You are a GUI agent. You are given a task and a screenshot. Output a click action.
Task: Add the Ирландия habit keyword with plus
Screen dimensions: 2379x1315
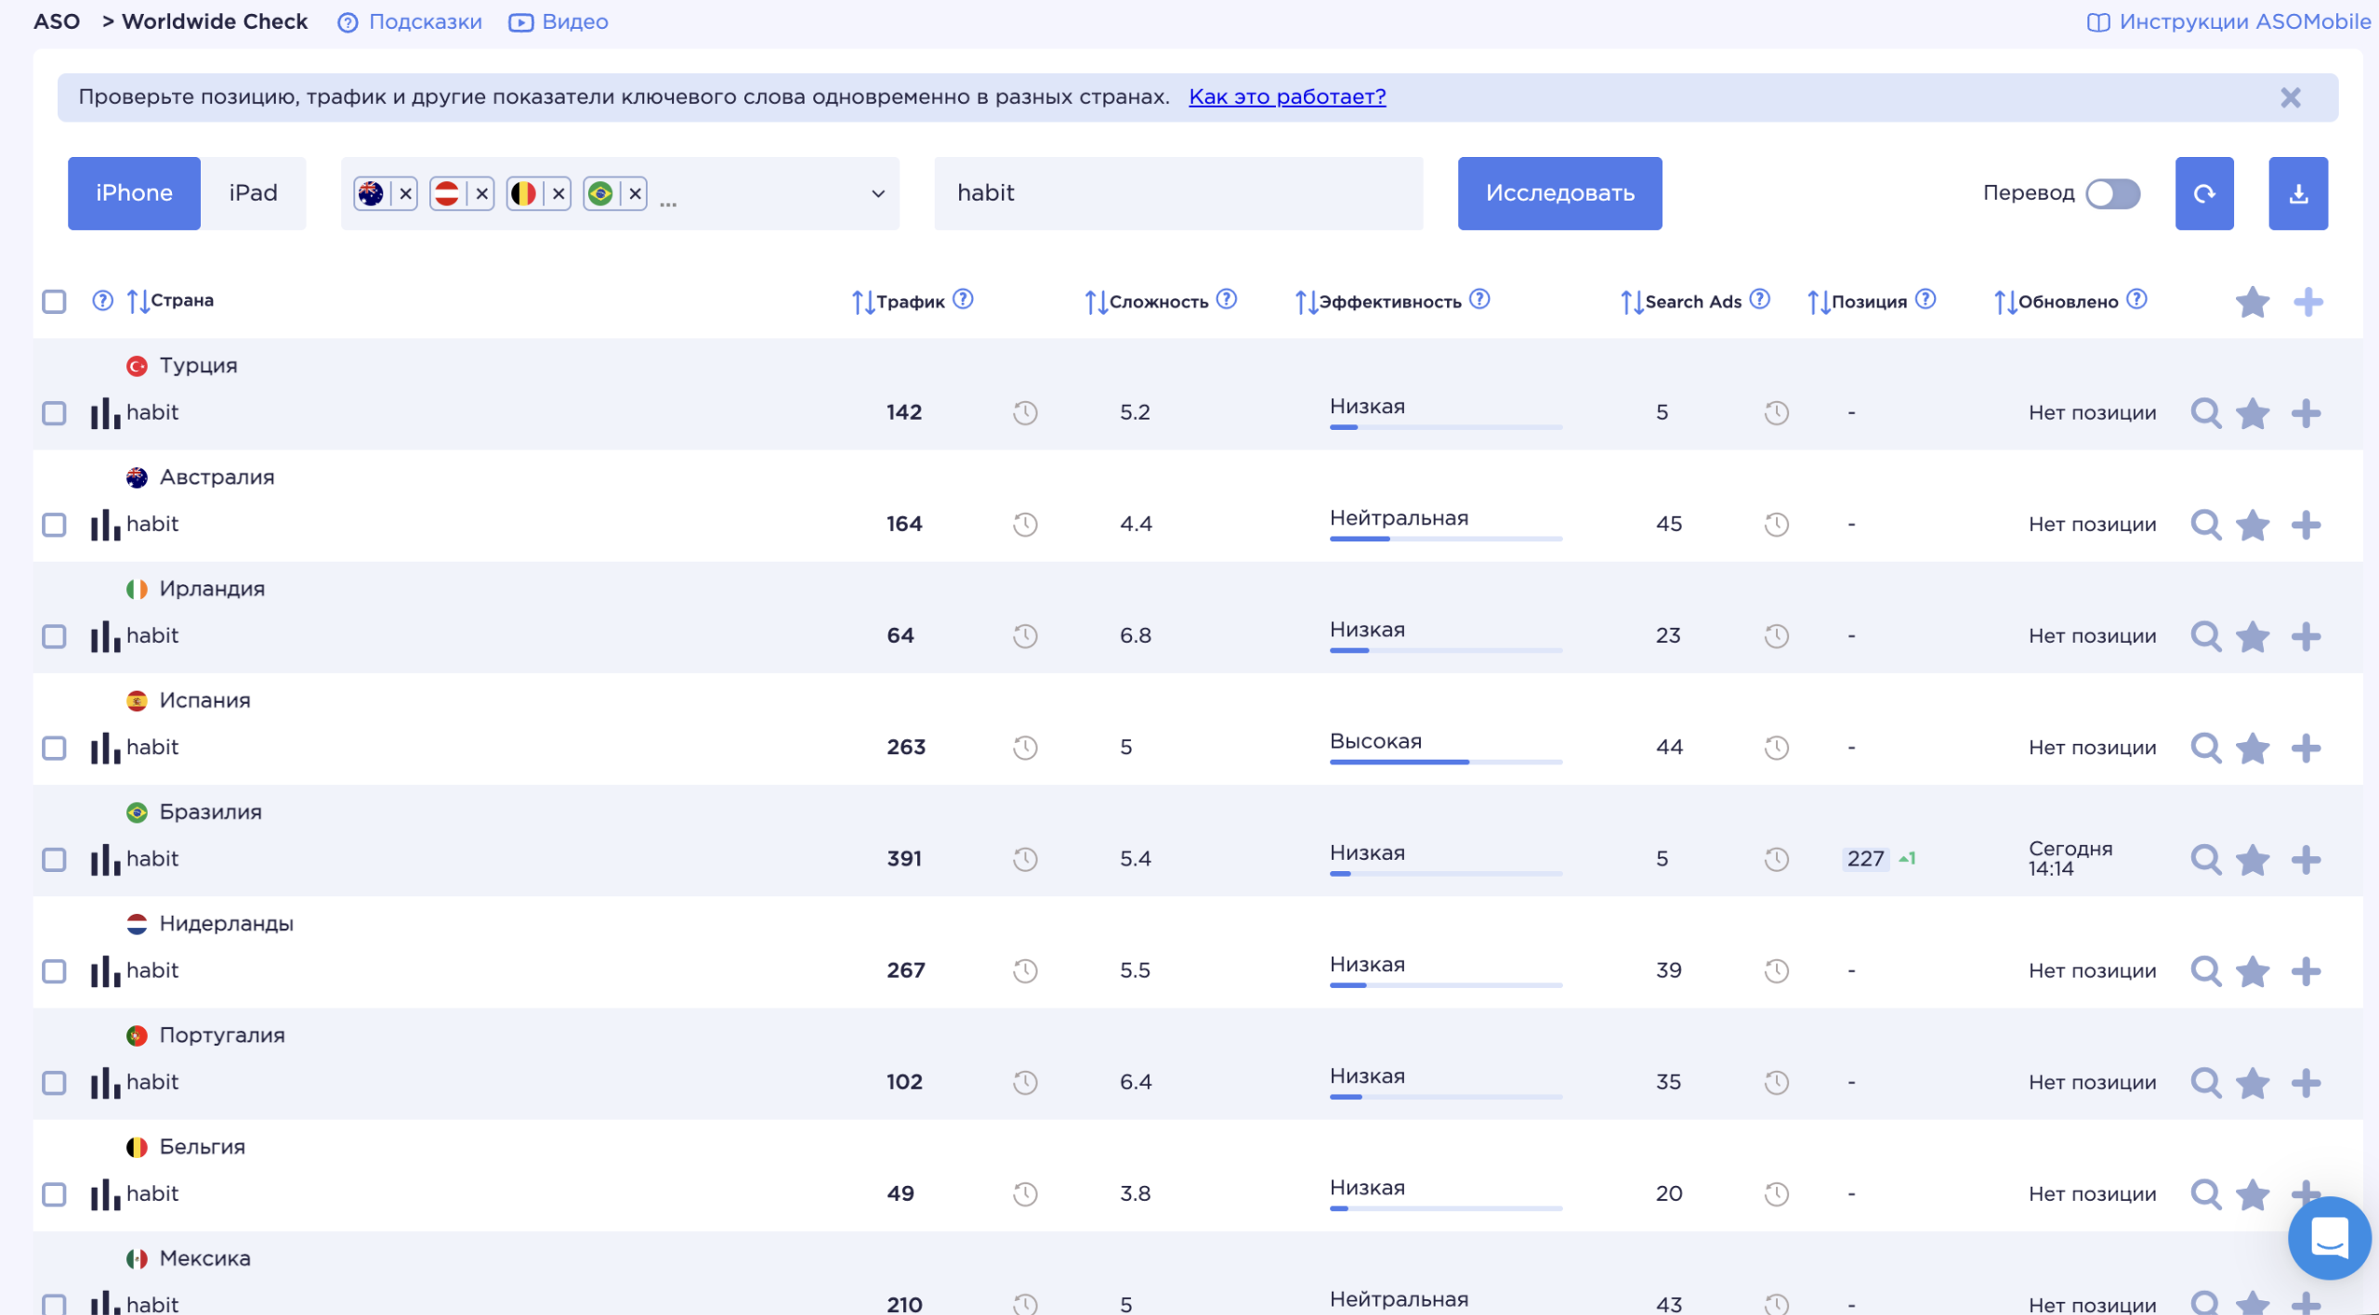click(2305, 636)
